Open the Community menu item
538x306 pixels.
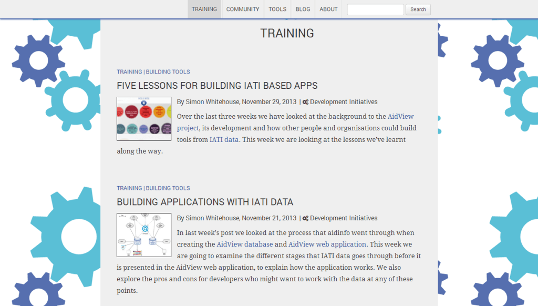pyautogui.click(x=243, y=9)
